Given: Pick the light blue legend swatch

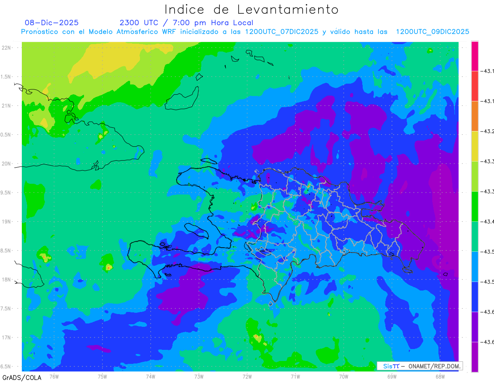Looking at the screenshot, I should 475,267.
